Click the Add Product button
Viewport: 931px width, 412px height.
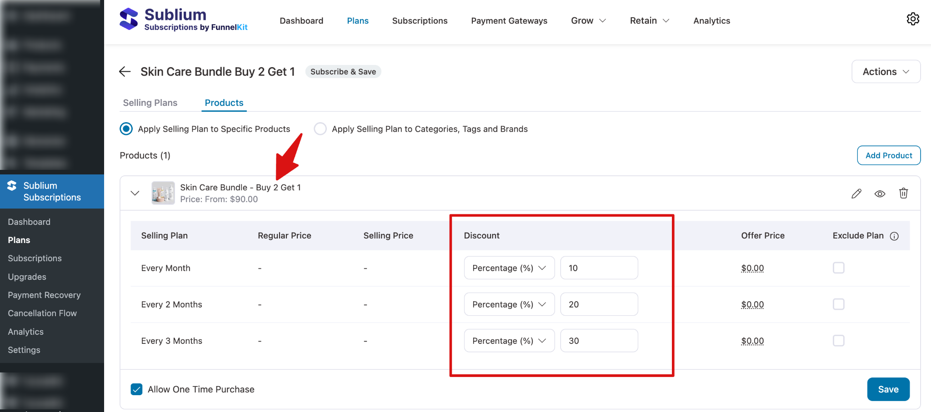pos(888,155)
